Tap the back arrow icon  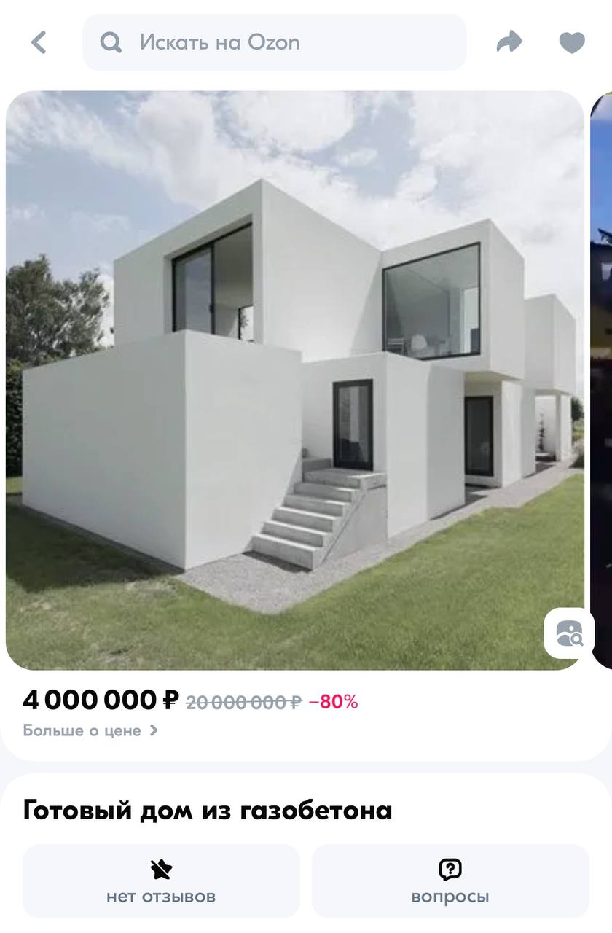[x=39, y=42]
